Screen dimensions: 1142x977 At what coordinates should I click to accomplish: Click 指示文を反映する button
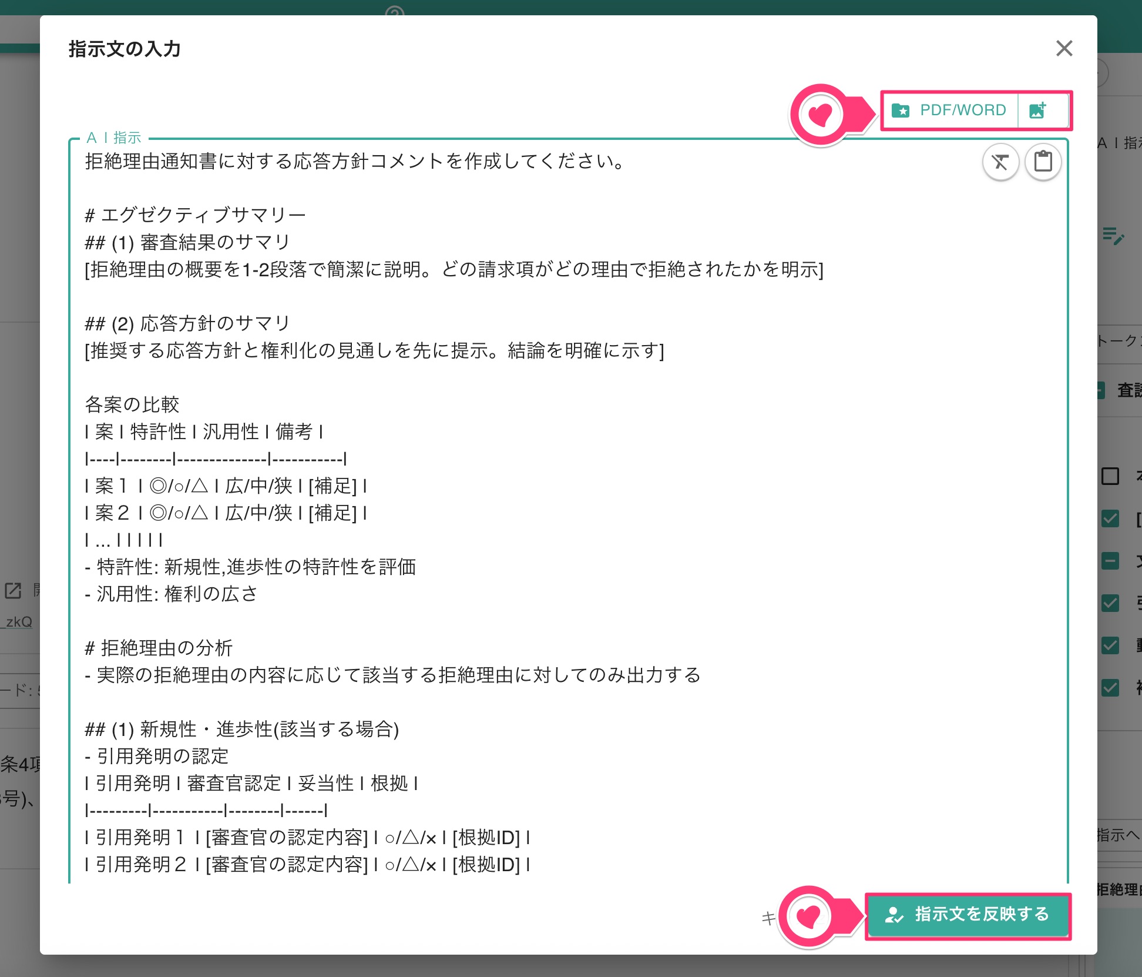point(968,915)
